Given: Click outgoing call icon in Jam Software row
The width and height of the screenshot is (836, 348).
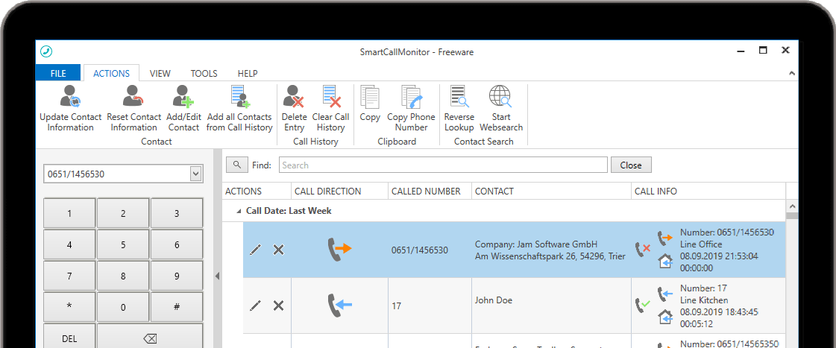Looking at the screenshot, I should click(339, 249).
